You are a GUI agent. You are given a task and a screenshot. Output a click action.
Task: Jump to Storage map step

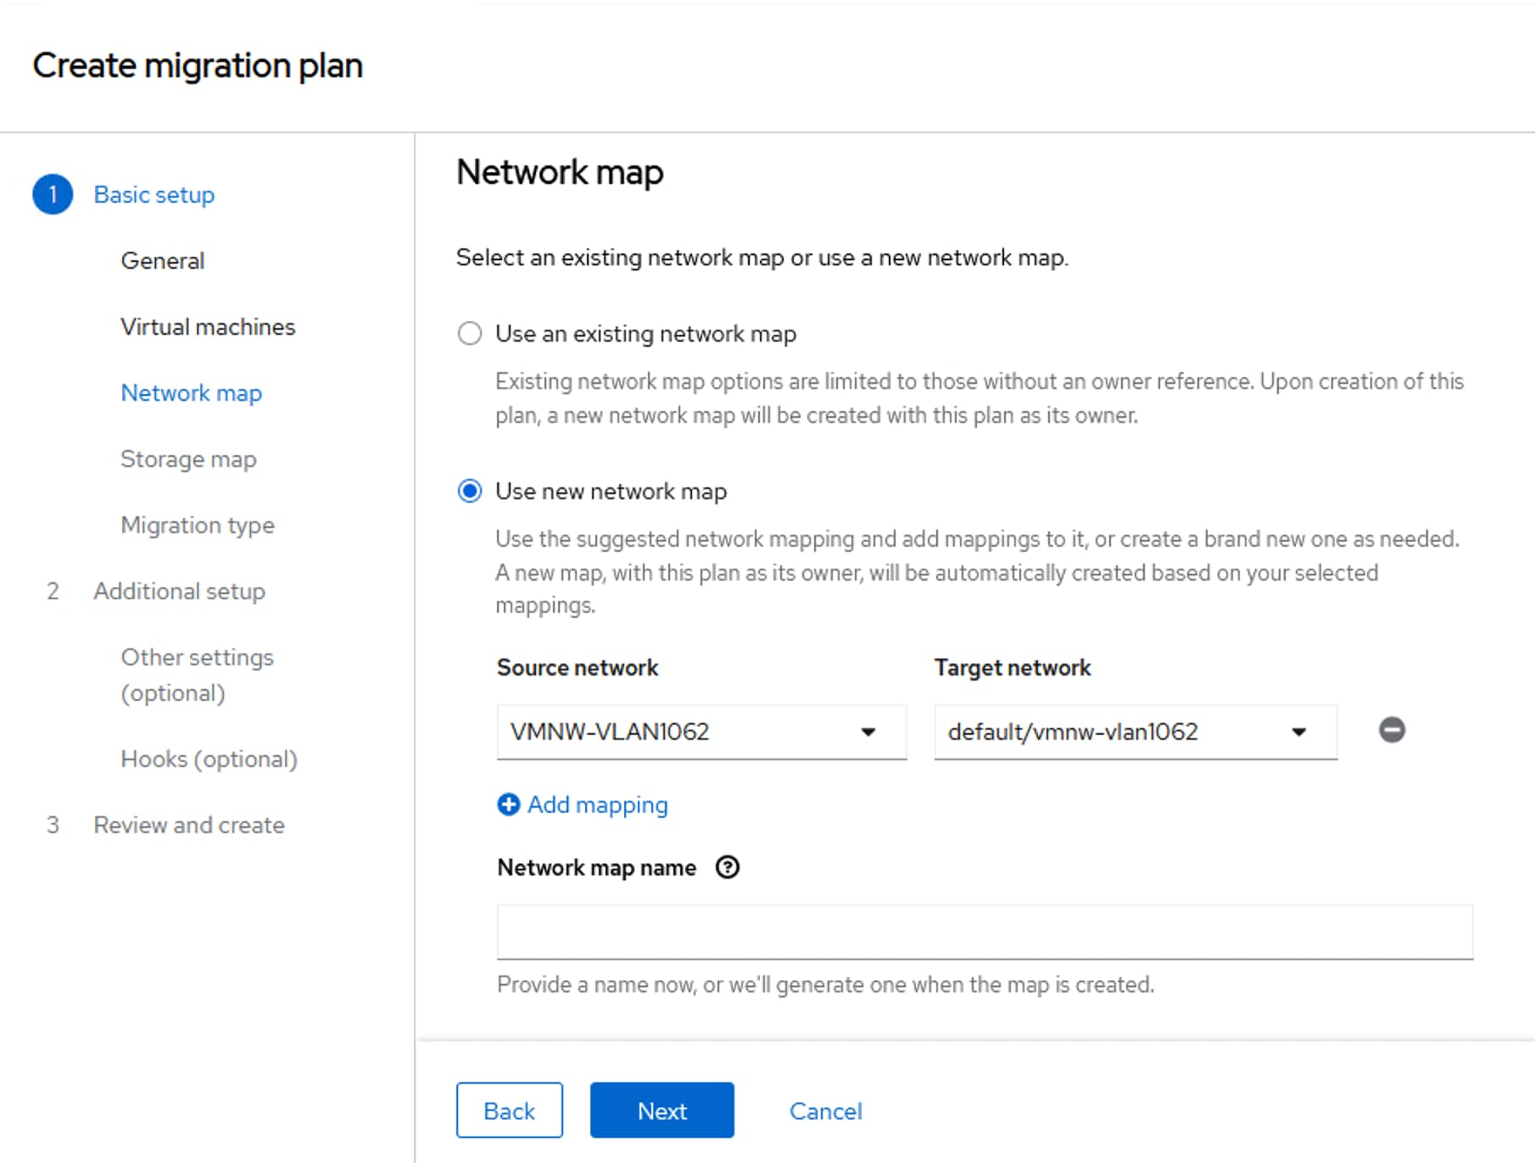[x=188, y=459]
